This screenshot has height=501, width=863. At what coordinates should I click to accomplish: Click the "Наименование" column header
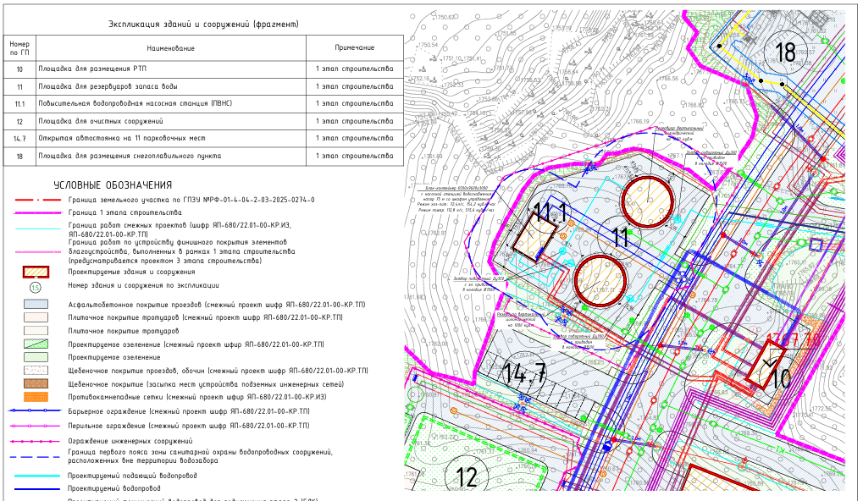coord(170,48)
